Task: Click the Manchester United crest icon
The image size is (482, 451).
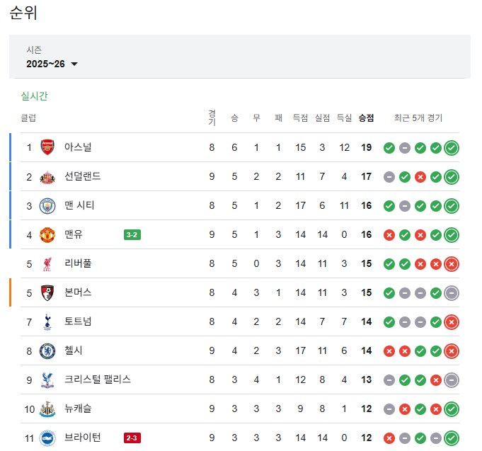Action: coord(47,234)
